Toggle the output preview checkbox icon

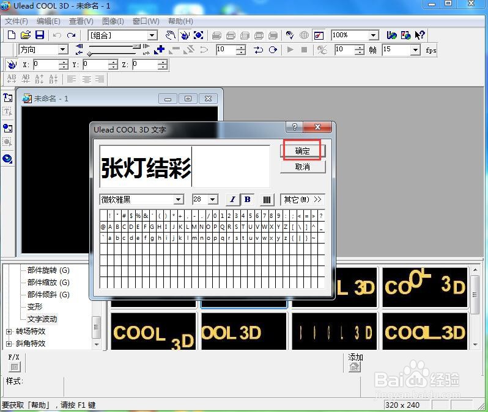319,35
